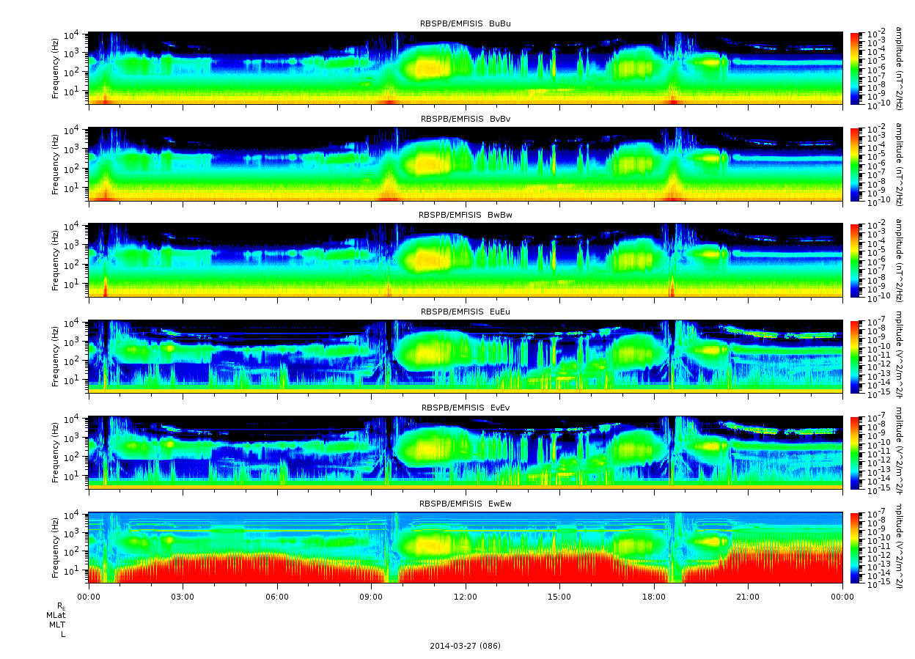Image resolution: width=915 pixels, height=659 pixels.
Task: Click the EuEu spectrogram panel title
Action: click(x=465, y=312)
